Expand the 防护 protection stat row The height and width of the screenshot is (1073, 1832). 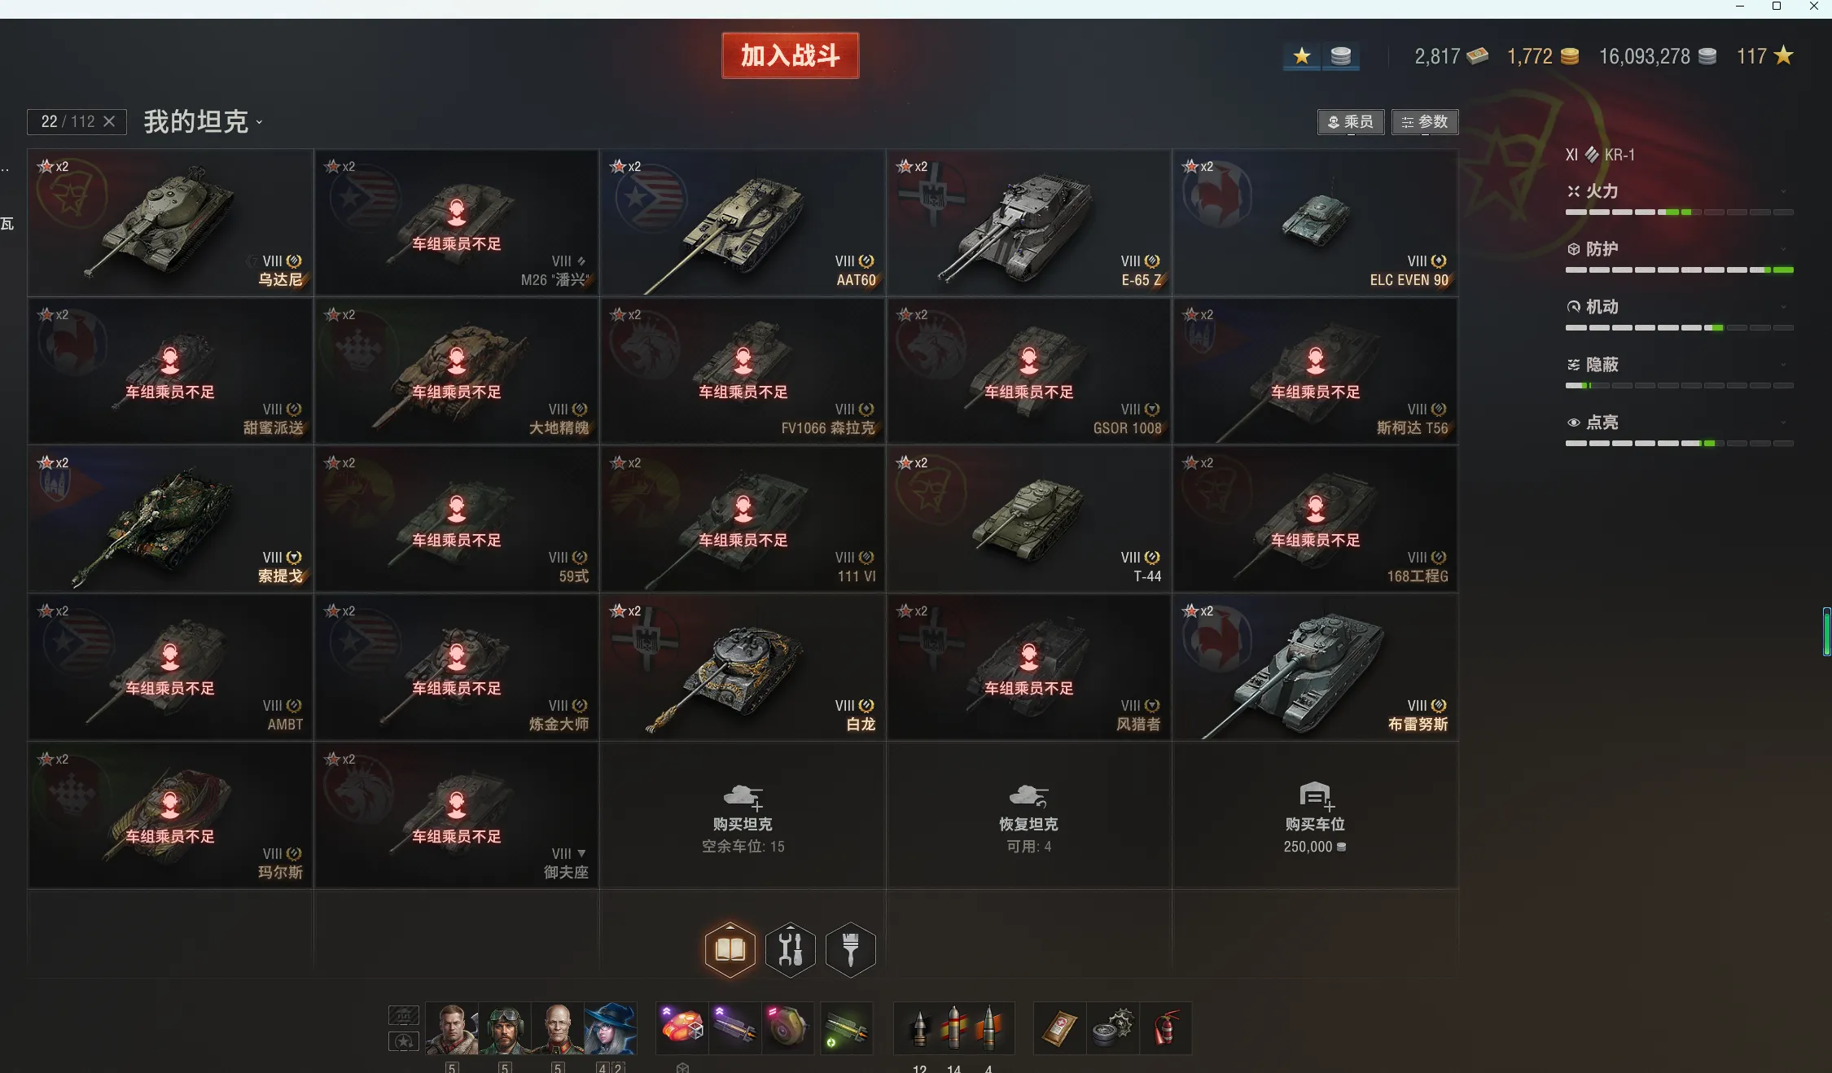pyautogui.click(x=1679, y=256)
